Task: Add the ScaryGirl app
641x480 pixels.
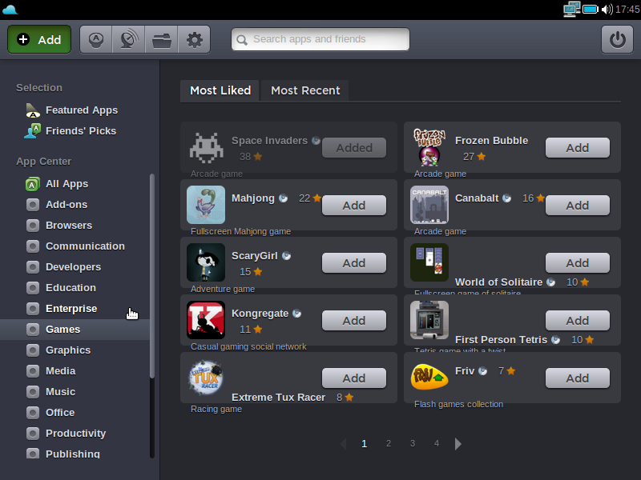Action: [x=353, y=263]
